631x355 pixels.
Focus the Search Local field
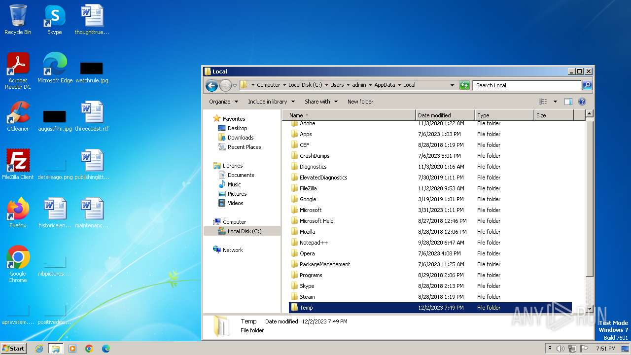pyautogui.click(x=527, y=85)
